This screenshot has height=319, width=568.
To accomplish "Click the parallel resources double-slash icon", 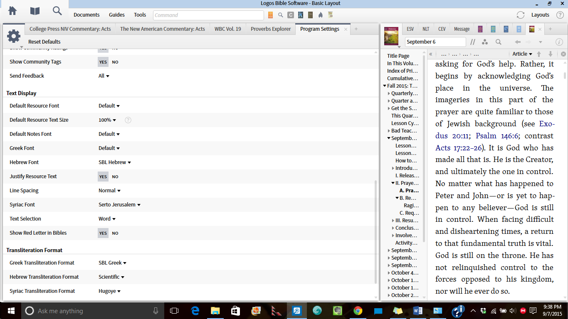I will click(473, 42).
